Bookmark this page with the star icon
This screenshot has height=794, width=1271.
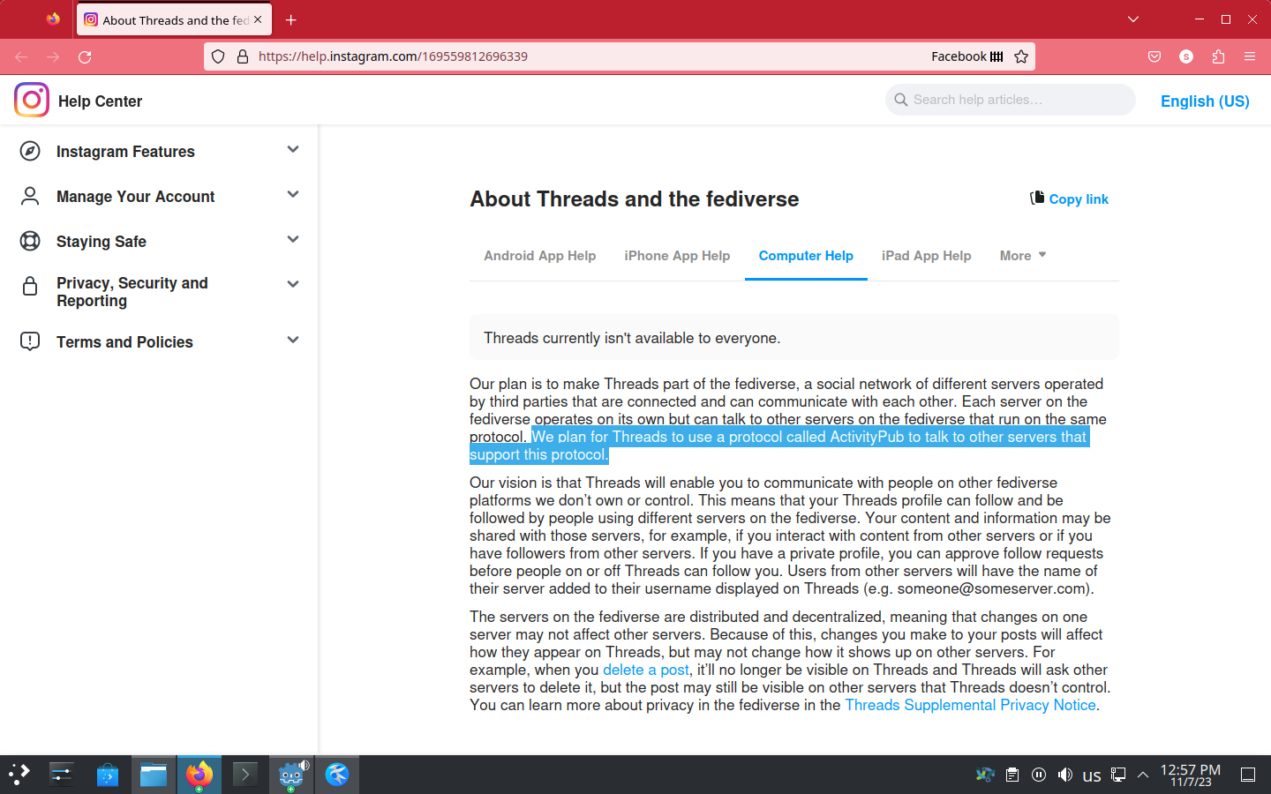point(1021,56)
